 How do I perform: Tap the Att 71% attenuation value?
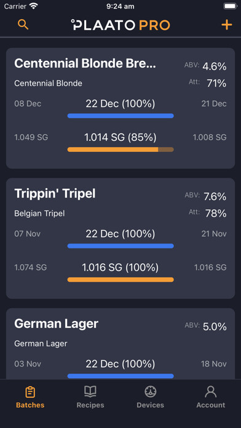point(216,83)
